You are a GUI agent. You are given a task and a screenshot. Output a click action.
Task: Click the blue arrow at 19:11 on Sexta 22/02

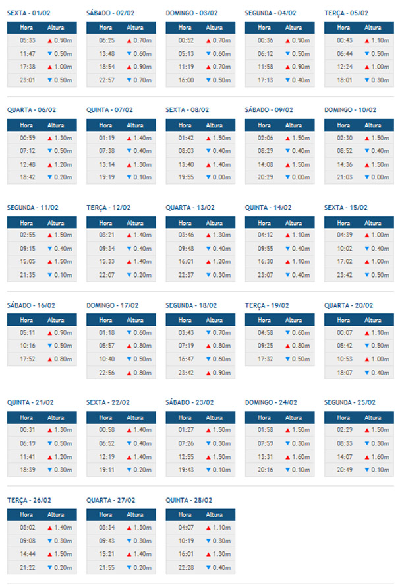129,470
